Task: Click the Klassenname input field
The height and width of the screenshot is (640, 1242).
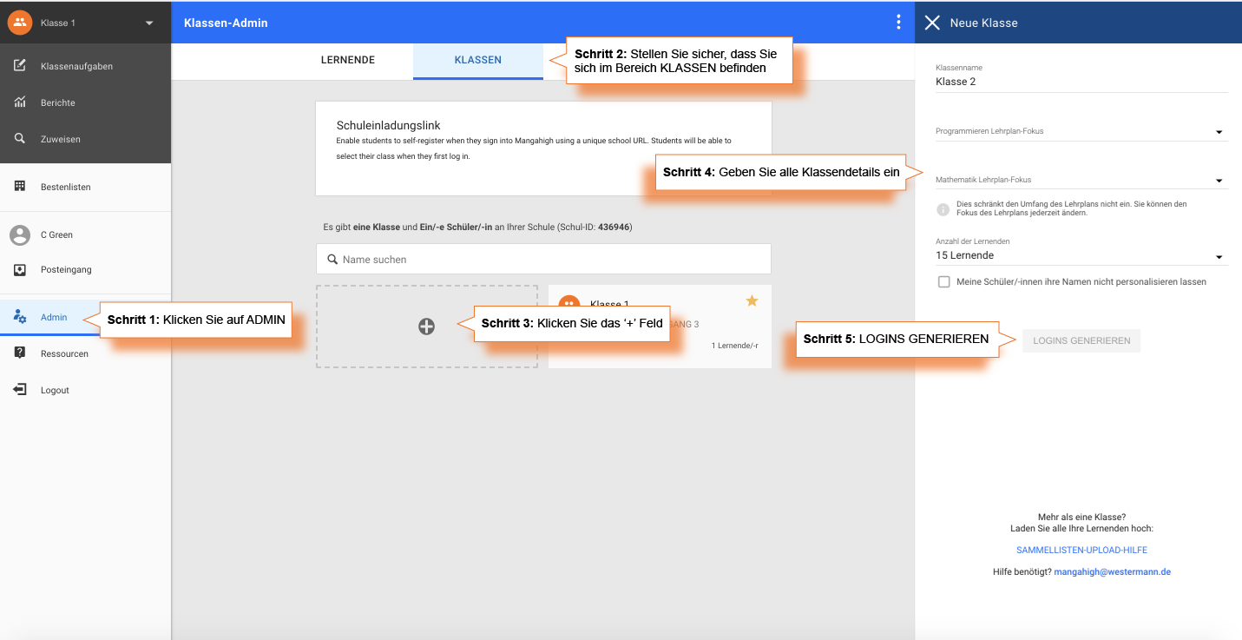Action: tap(1081, 82)
